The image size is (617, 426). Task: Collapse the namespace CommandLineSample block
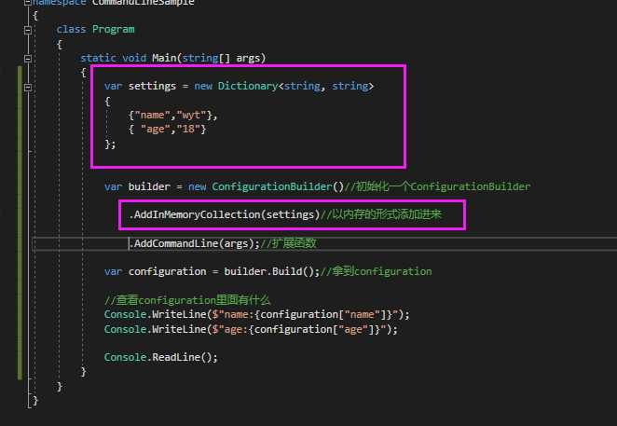pyautogui.click(x=28, y=3)
